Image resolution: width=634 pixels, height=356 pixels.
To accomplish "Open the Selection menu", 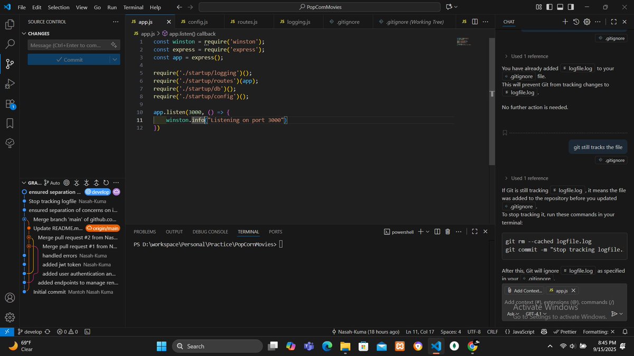I will [x=58, y=7].
